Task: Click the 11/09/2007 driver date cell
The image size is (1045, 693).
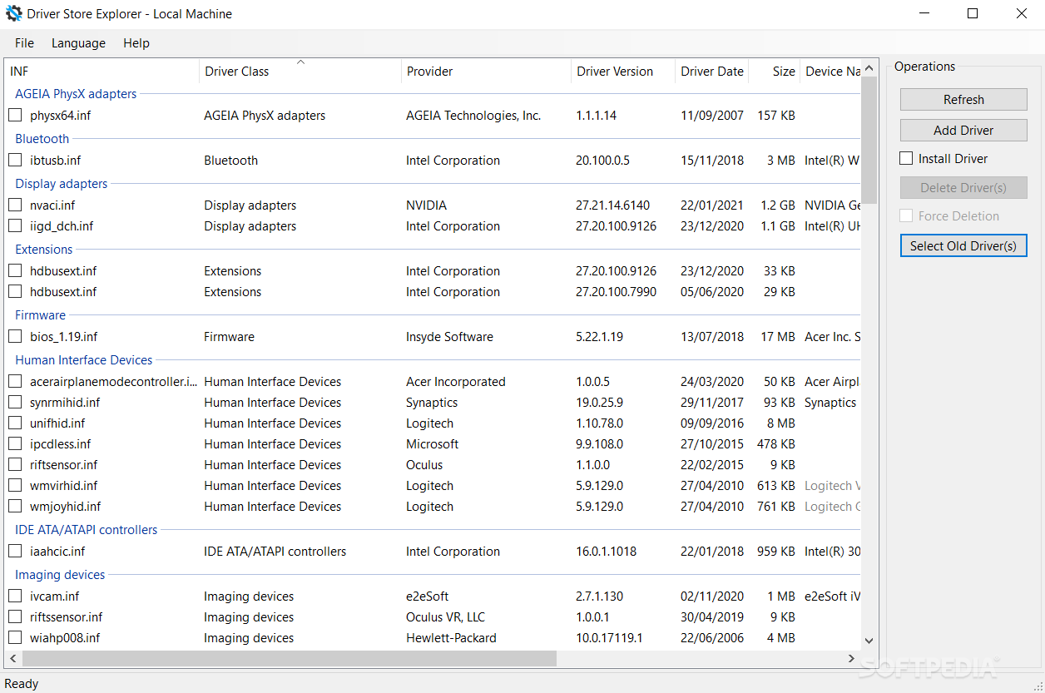Action: pos(712,116)
